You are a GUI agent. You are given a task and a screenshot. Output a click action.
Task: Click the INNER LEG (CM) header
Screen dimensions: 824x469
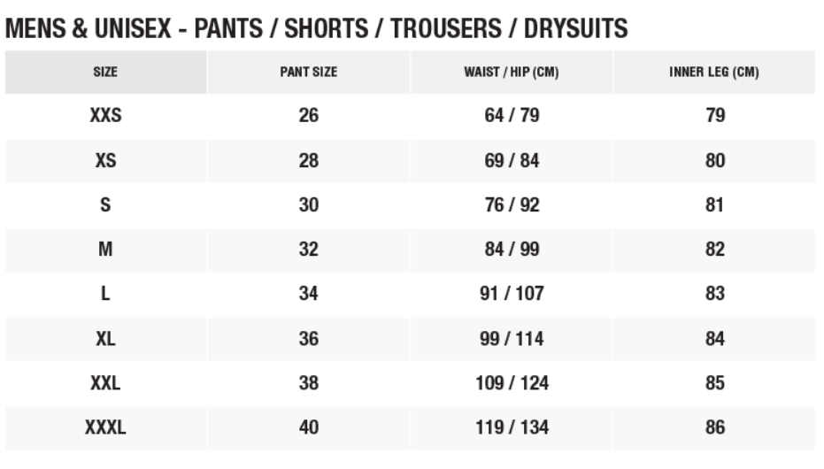tap(714, 73)
